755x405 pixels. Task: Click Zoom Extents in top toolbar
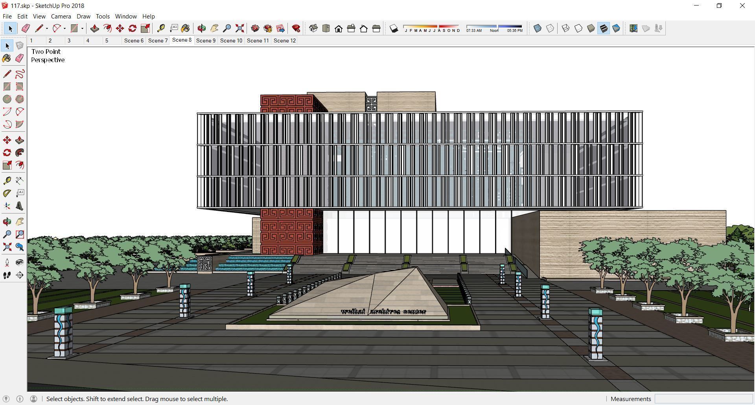(x=239, y=28)
